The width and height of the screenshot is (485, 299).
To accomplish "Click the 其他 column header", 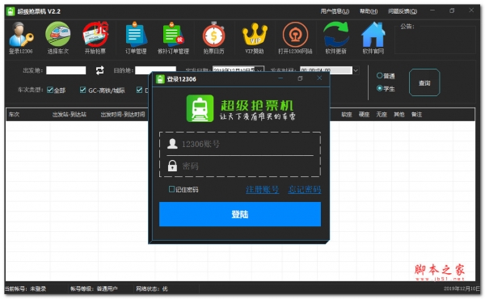I will 399,115.
